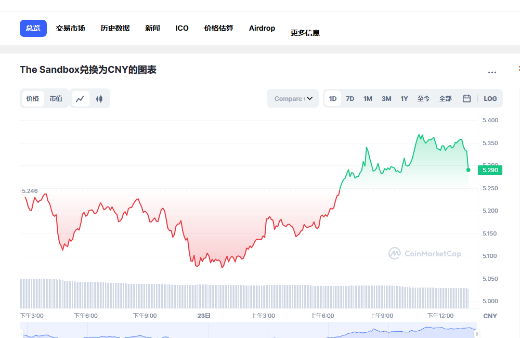Viewport: 520px width, 338px height.
Task: Open the 新闻 tab
Action: coord(152,28)
